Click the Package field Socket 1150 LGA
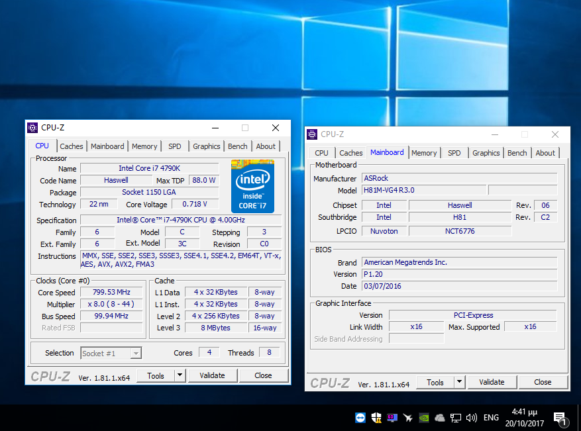 point(149,192)
